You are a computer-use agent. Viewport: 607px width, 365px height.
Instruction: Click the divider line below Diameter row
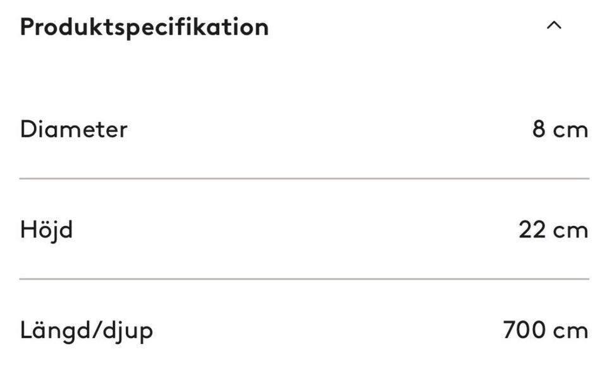[x=304, y=179]
